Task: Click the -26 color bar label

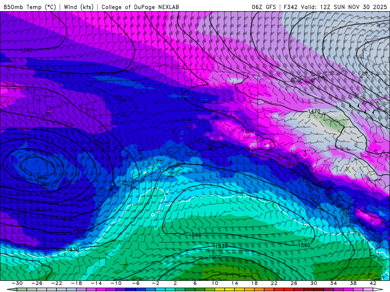Action: [37, 283]
